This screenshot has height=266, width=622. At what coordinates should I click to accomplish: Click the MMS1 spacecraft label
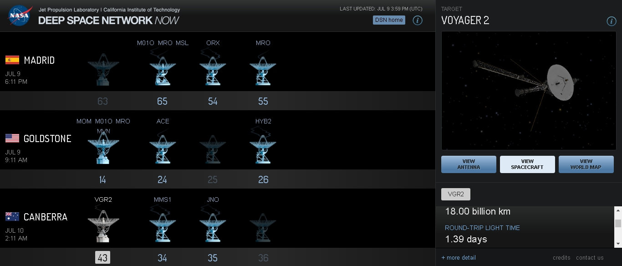coord(163,199)
